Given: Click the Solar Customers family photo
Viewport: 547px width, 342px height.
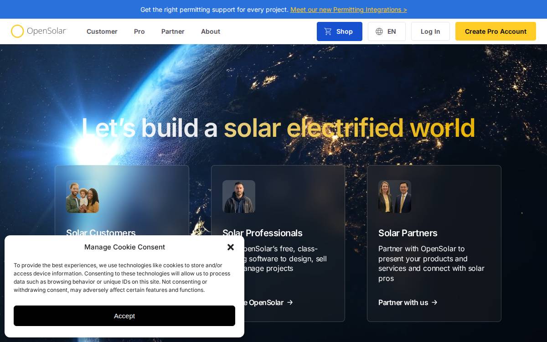Looking at the screenshot, I should (83, 197).
